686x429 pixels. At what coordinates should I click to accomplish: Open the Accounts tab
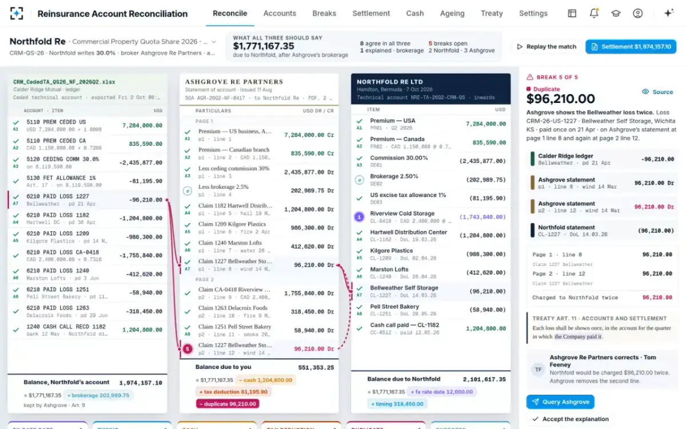point(280,13)
